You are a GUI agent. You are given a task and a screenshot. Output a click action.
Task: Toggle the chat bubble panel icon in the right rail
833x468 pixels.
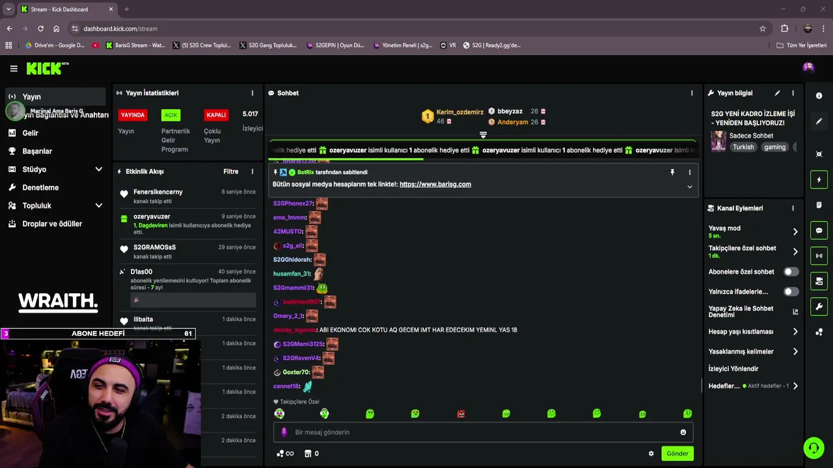[x=819, y=230]
